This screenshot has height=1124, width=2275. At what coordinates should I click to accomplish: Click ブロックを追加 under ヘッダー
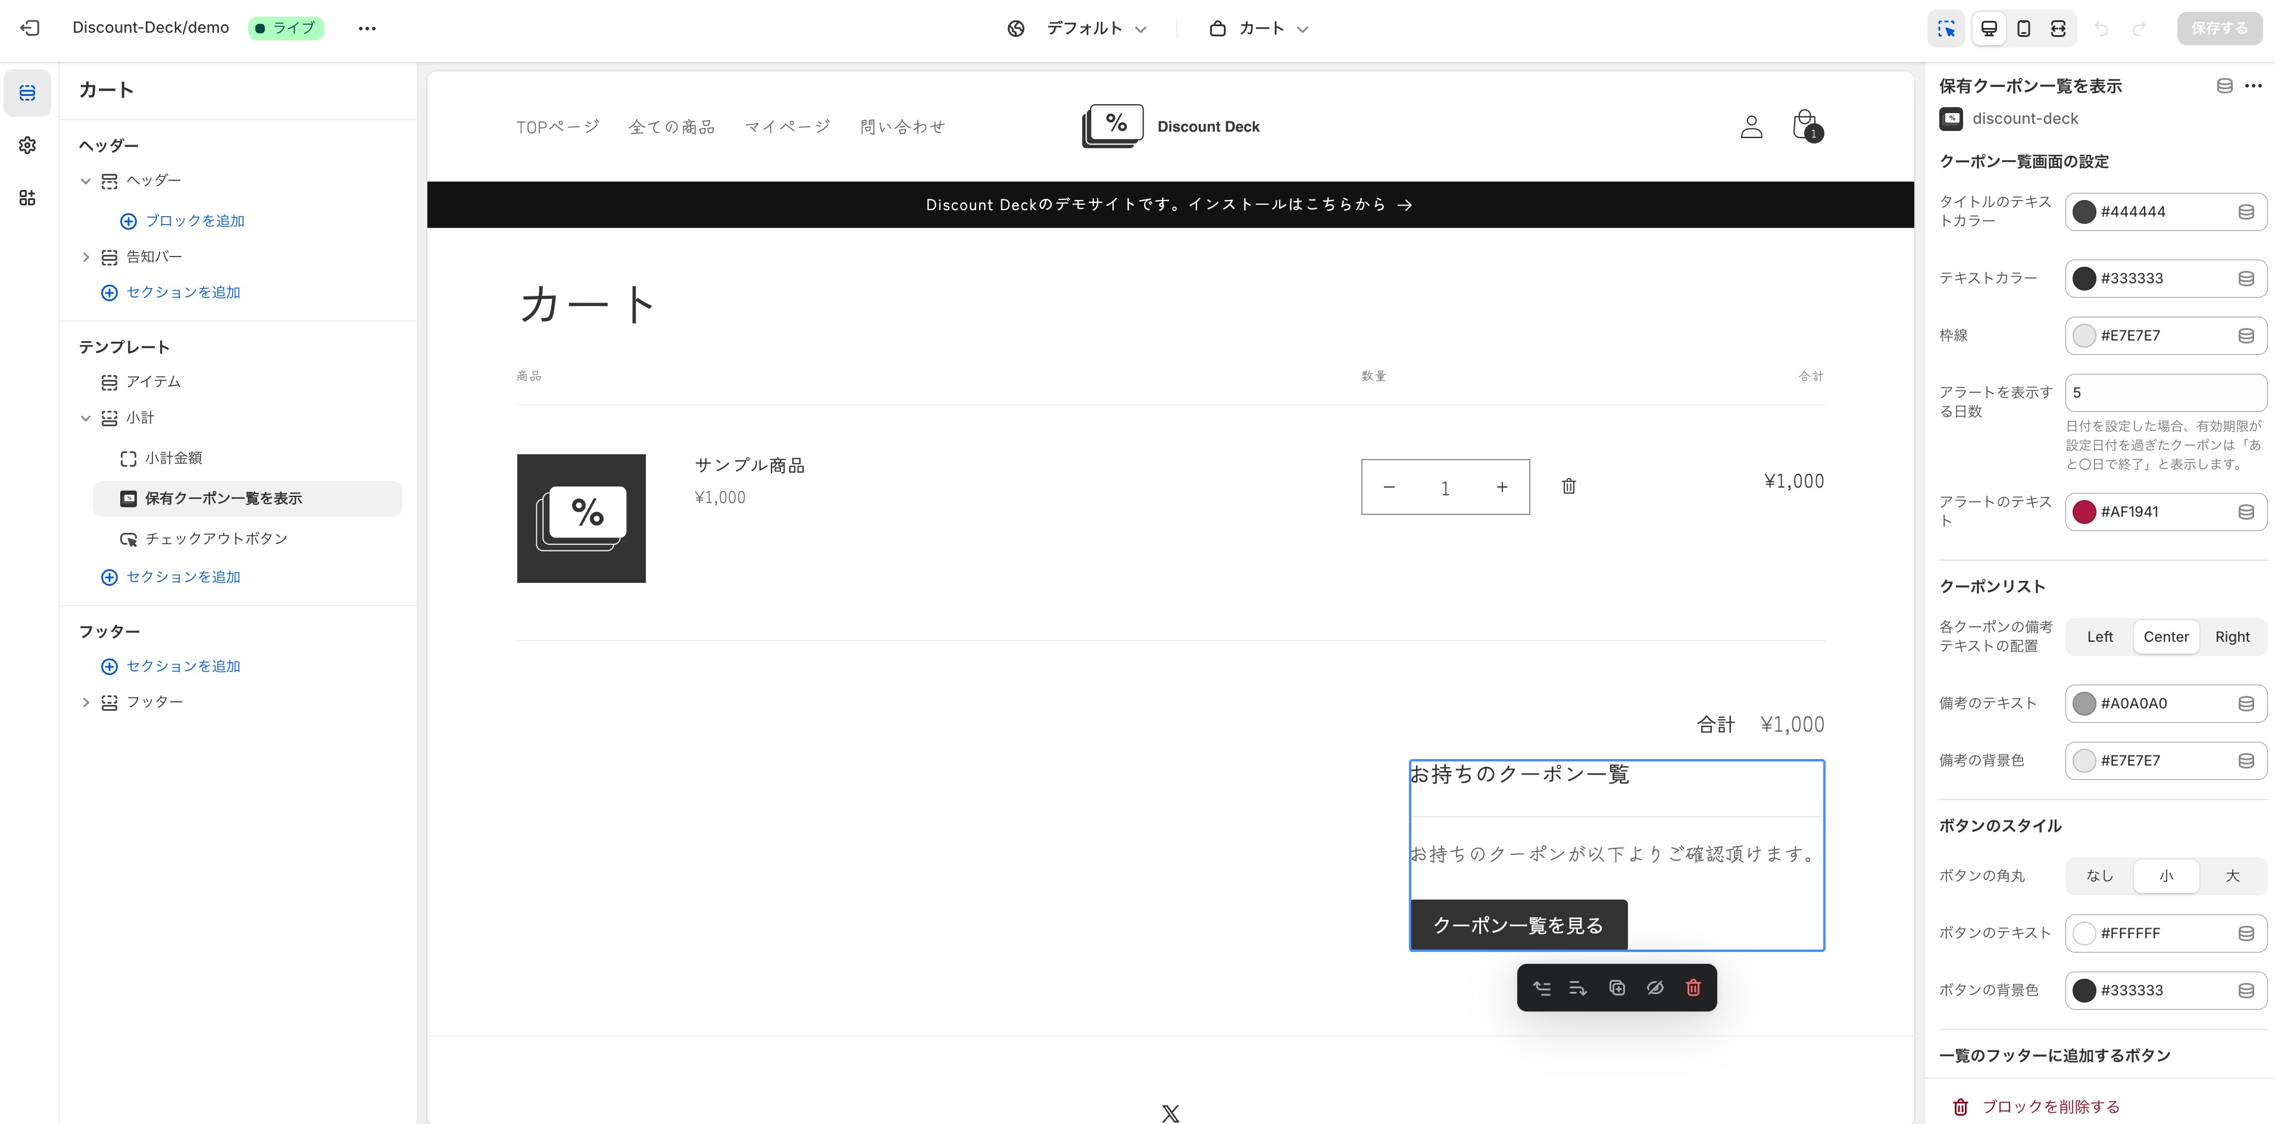tap(194, 221)
